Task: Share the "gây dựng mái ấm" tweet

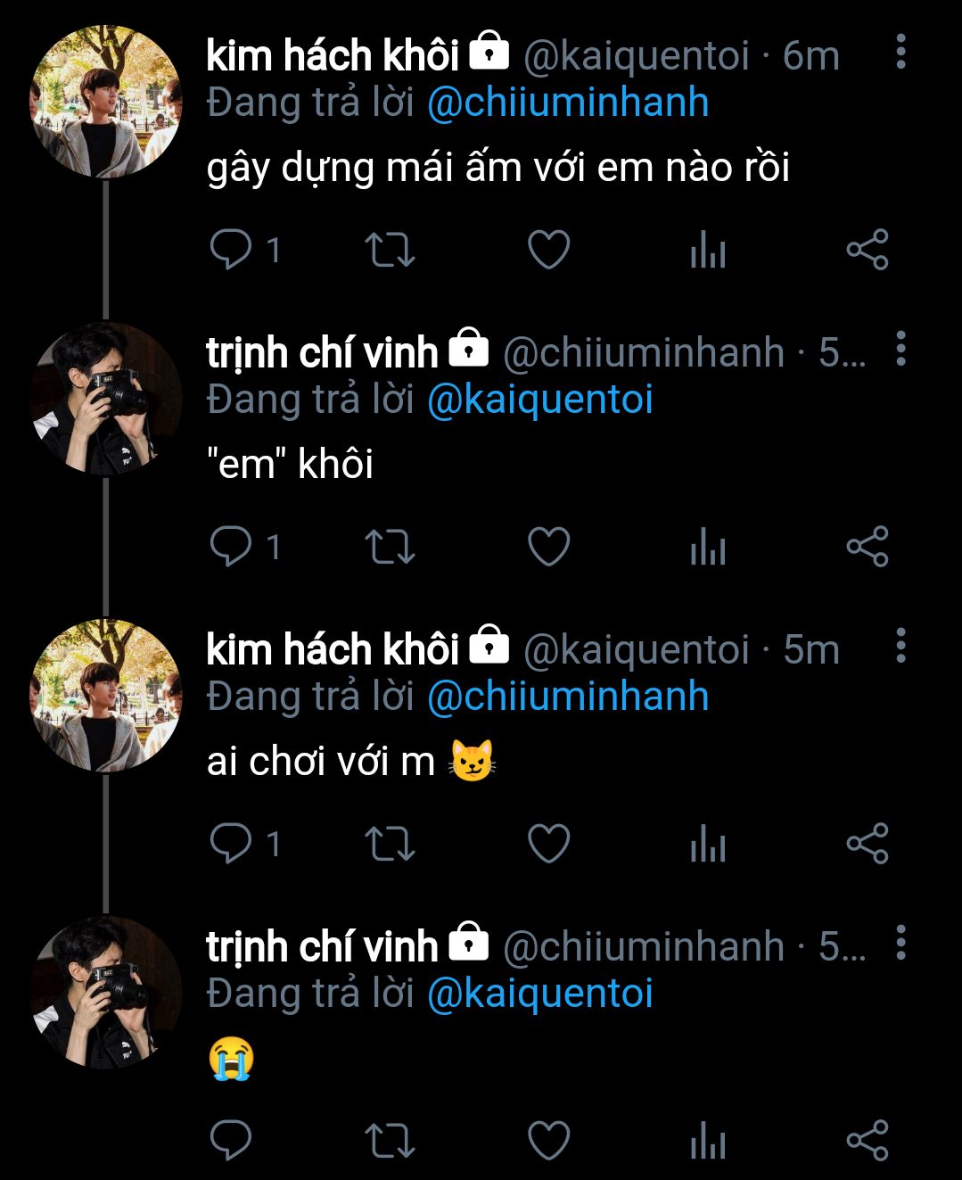Action: click(x=867, y=250)
